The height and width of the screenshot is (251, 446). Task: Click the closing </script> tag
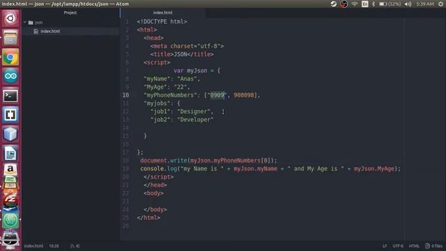click(x=158, y=177)
